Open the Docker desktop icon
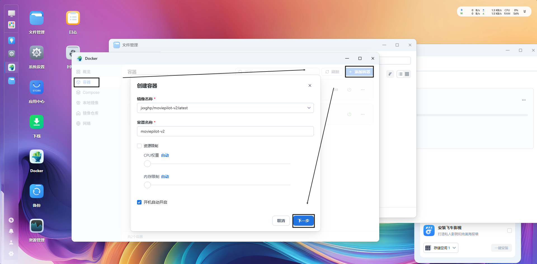Image resolution: width=537 pixels, height=264 pixels. (37, 157)
